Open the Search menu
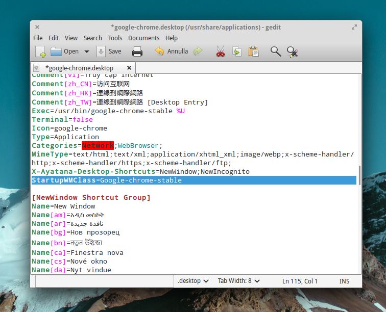The height and width of the screenshot is (312, 386). click(93, 38)
